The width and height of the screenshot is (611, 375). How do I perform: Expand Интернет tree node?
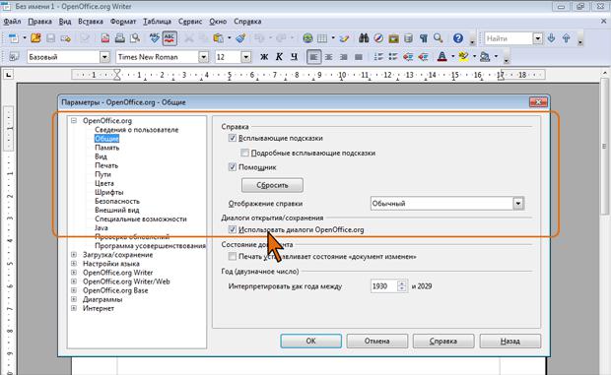pyautogui.click(x=74, y=308)
